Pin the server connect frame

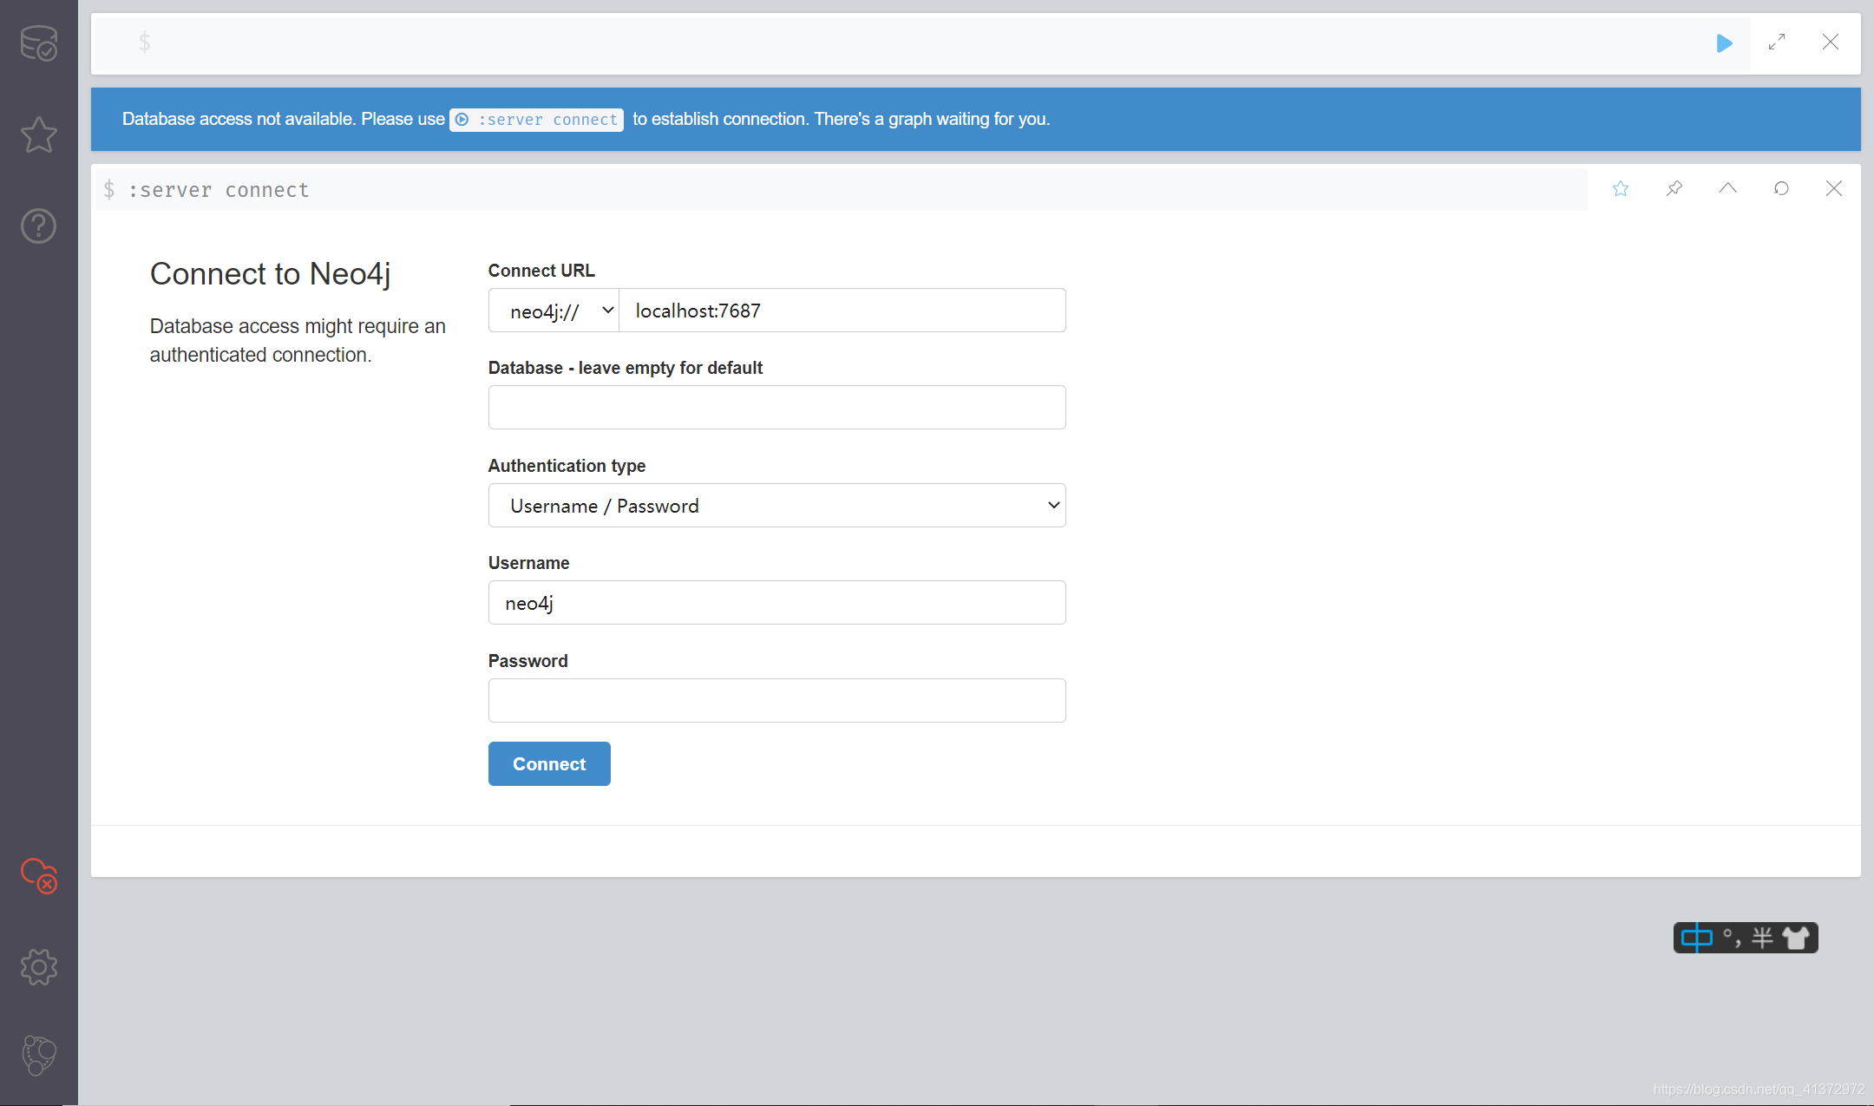pos(1674,188)
